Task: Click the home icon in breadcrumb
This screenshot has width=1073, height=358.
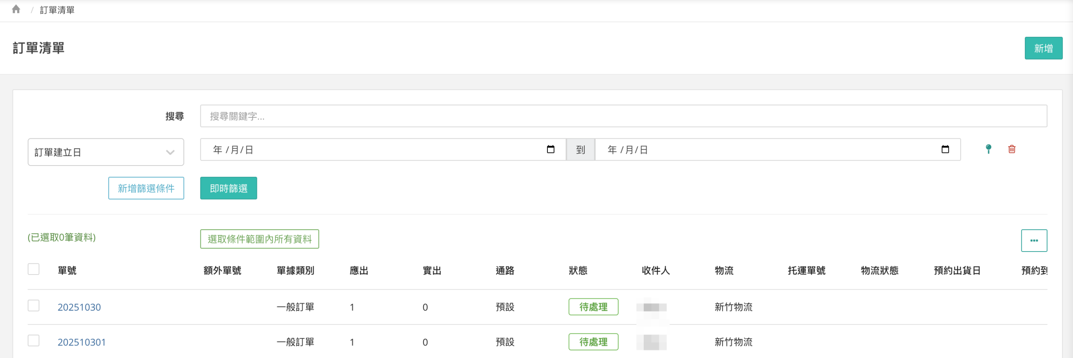Action: point(16,9)
